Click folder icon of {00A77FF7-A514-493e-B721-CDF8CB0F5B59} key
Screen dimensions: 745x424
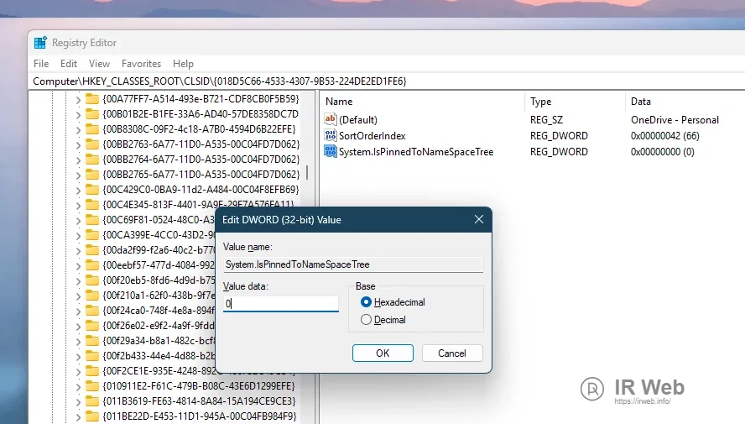point(92,98)
